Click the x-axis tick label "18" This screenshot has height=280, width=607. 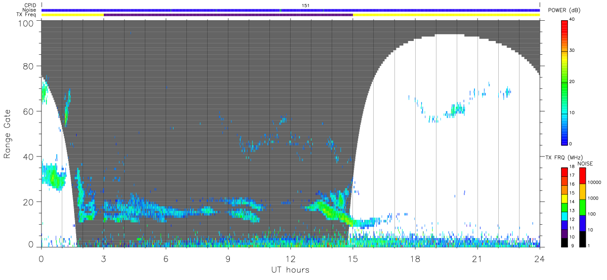click(x=415, y=259)
